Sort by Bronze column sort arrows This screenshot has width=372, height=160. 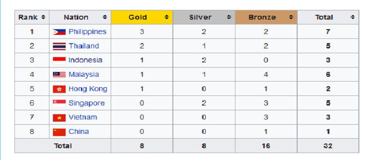pyautogui.click(x=291, y=17)
